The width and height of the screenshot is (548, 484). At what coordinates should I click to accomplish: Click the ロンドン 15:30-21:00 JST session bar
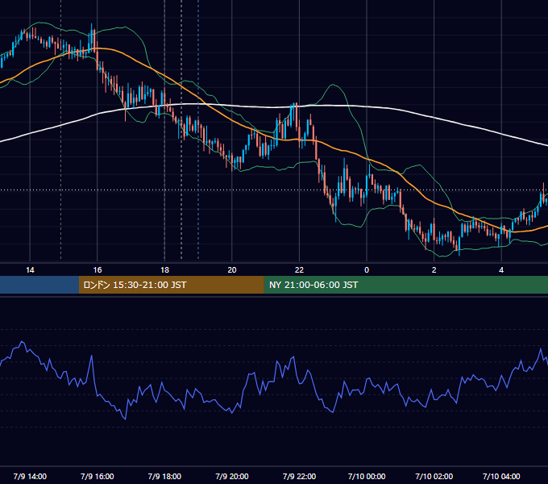click(x=171, y=285)
